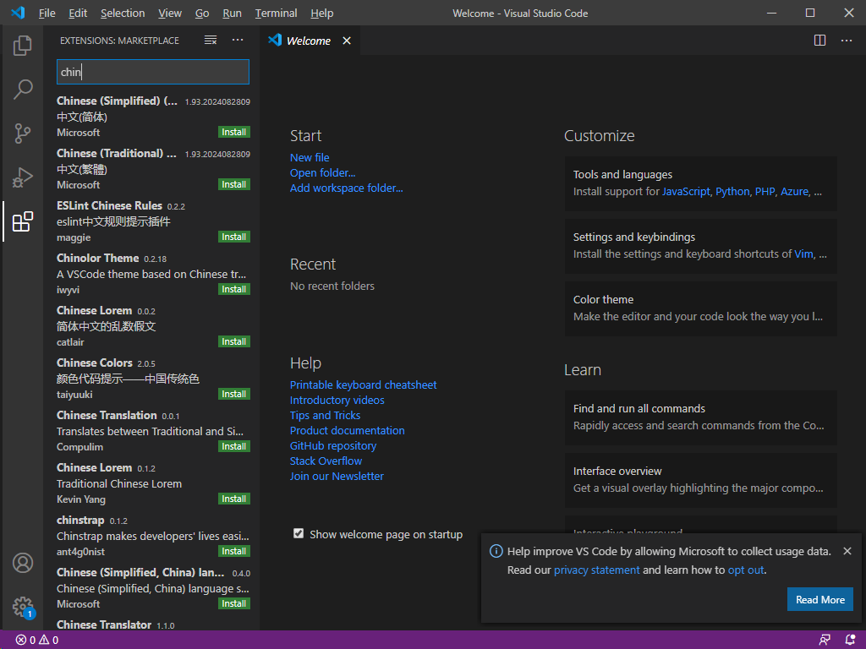Open the Go menu
Screen dimensions: 866x649
point(202,13)
